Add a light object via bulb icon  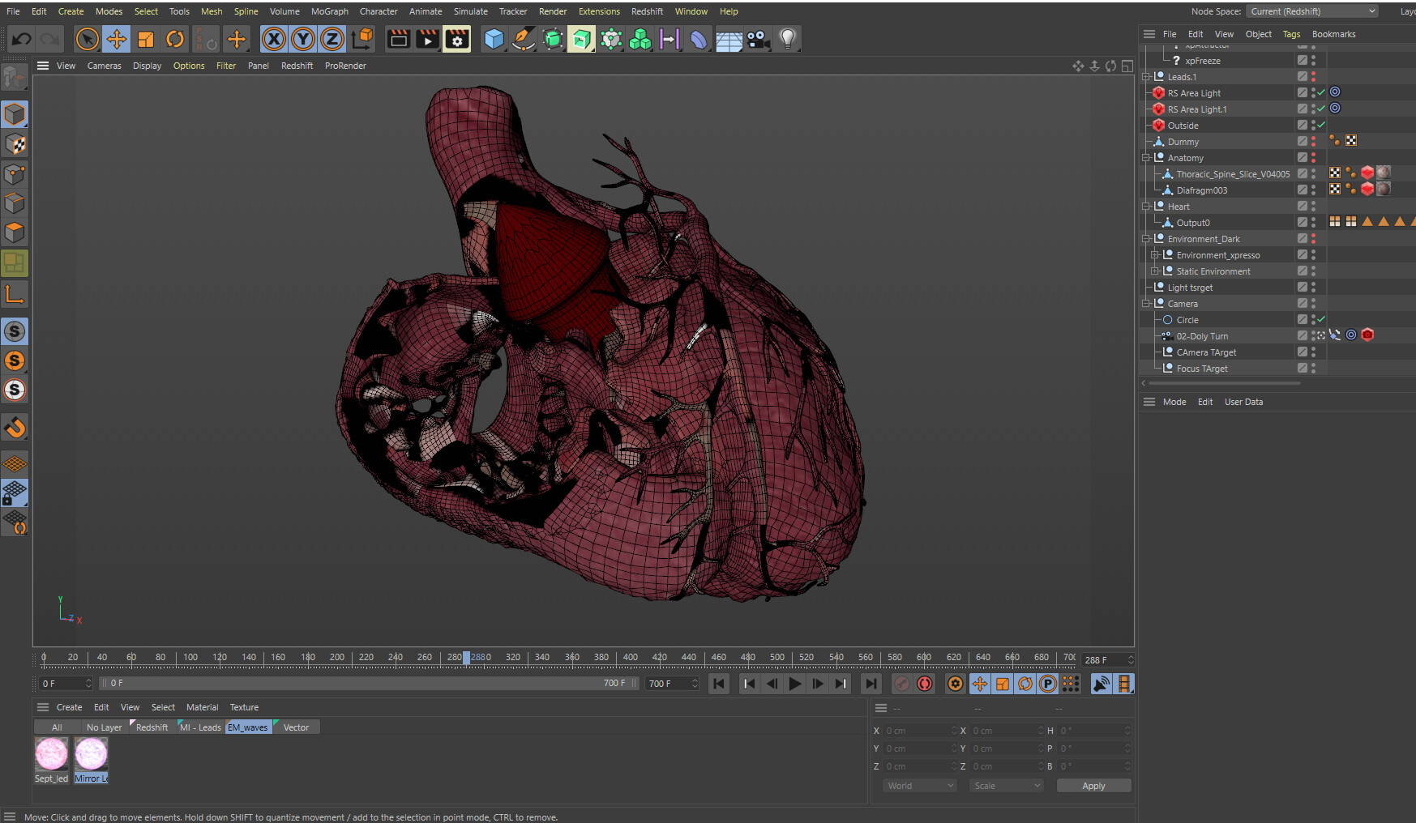787,39
